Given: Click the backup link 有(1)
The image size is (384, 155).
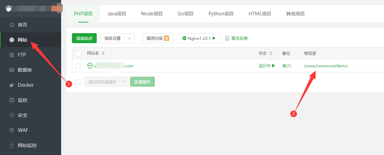Looking at the screenshot, I should (287, 66).
